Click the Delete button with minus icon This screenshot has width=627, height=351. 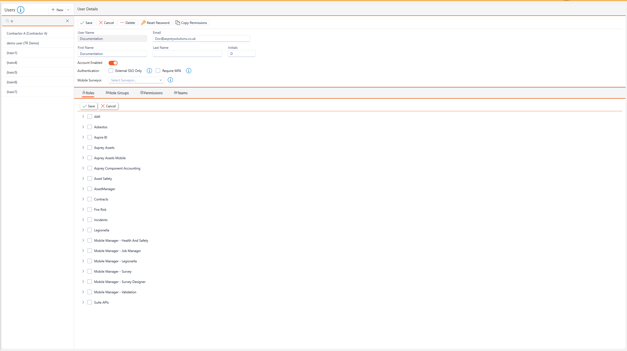click(128, 23)
